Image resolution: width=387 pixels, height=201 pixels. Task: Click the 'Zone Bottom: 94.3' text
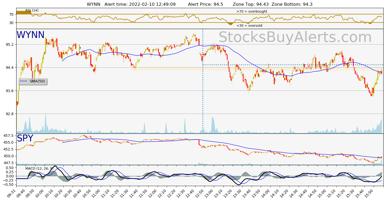292,4
